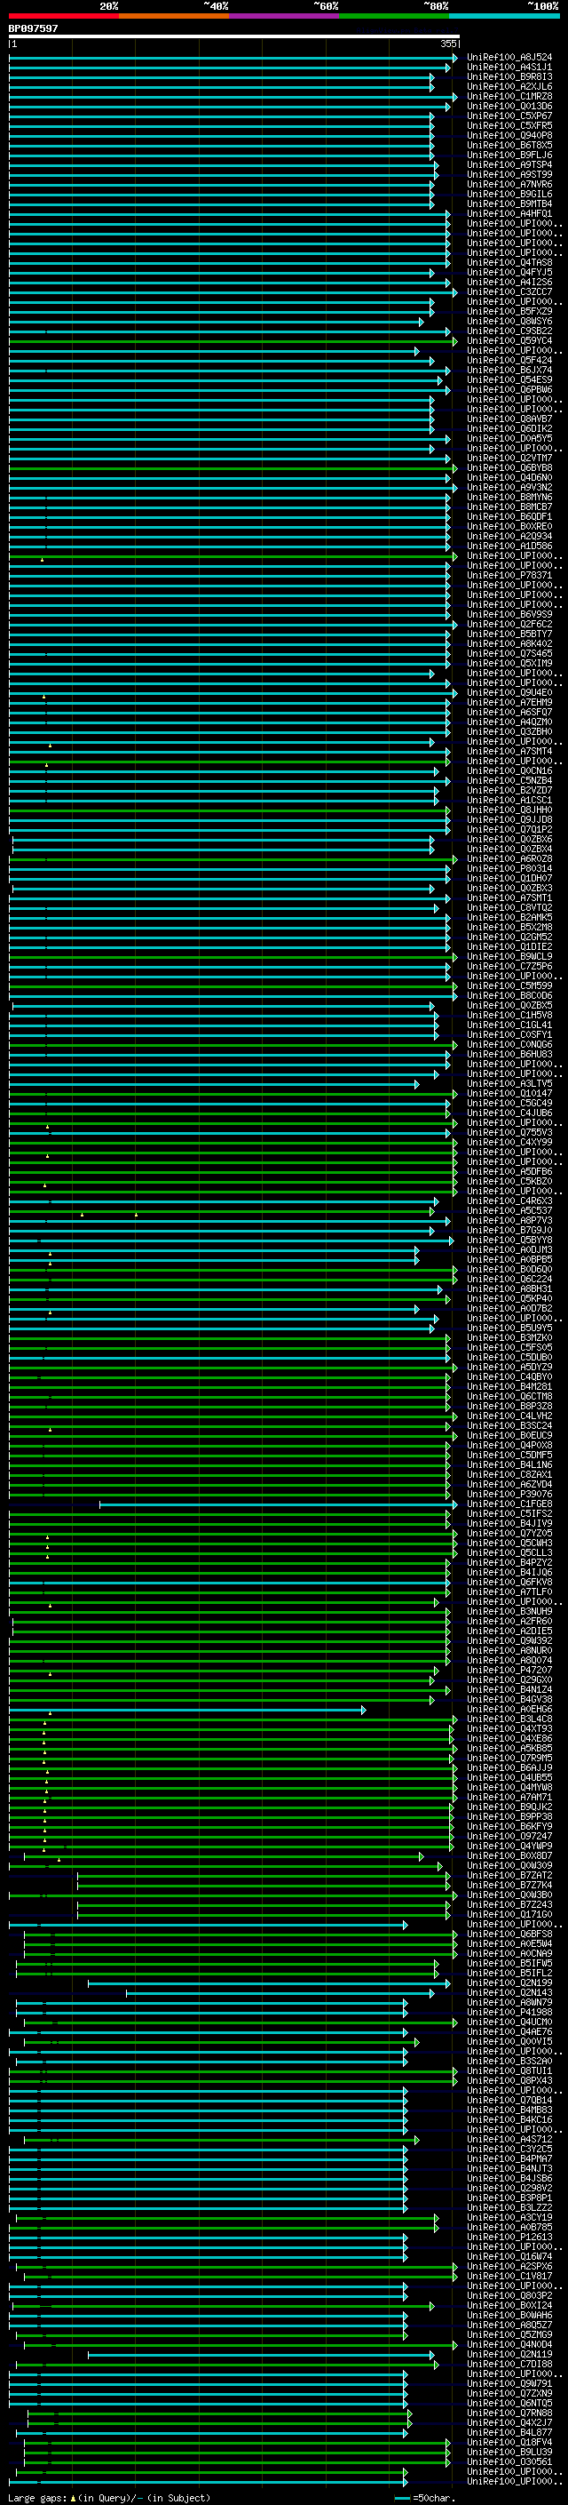Select label UniRef100_Q2F6C2
This screenshot has height=2505, width=568.
[x=509, y=625]
